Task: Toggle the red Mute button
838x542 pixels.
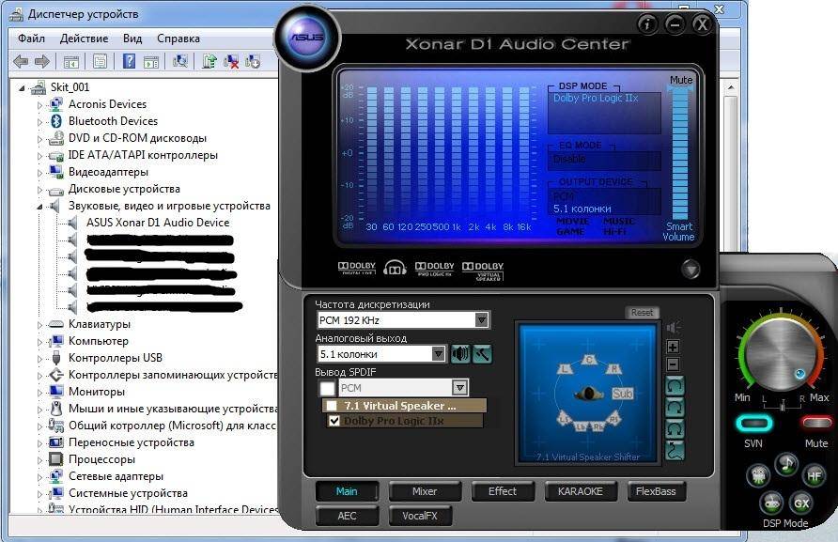Action: tap(816, 423)
